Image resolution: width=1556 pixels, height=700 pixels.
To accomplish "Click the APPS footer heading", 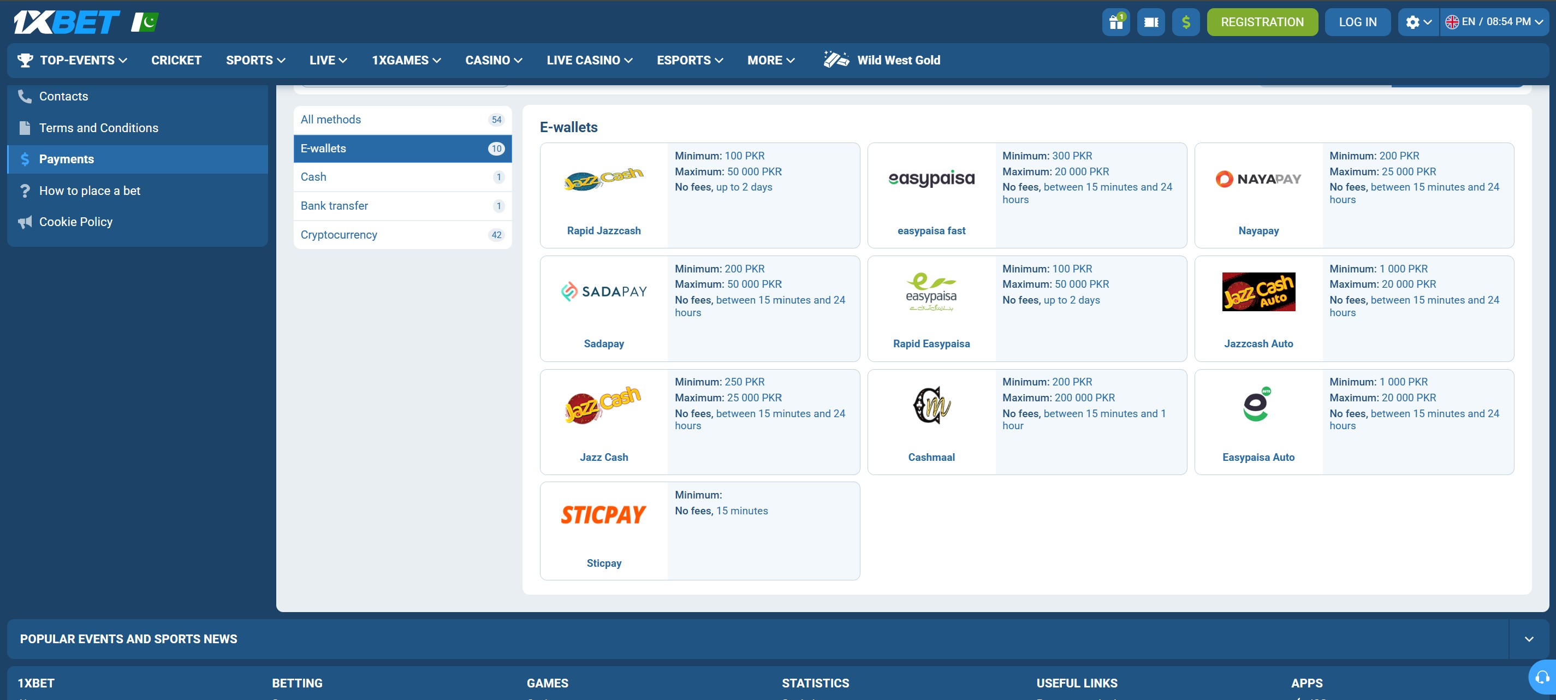I will point(1306,683).
